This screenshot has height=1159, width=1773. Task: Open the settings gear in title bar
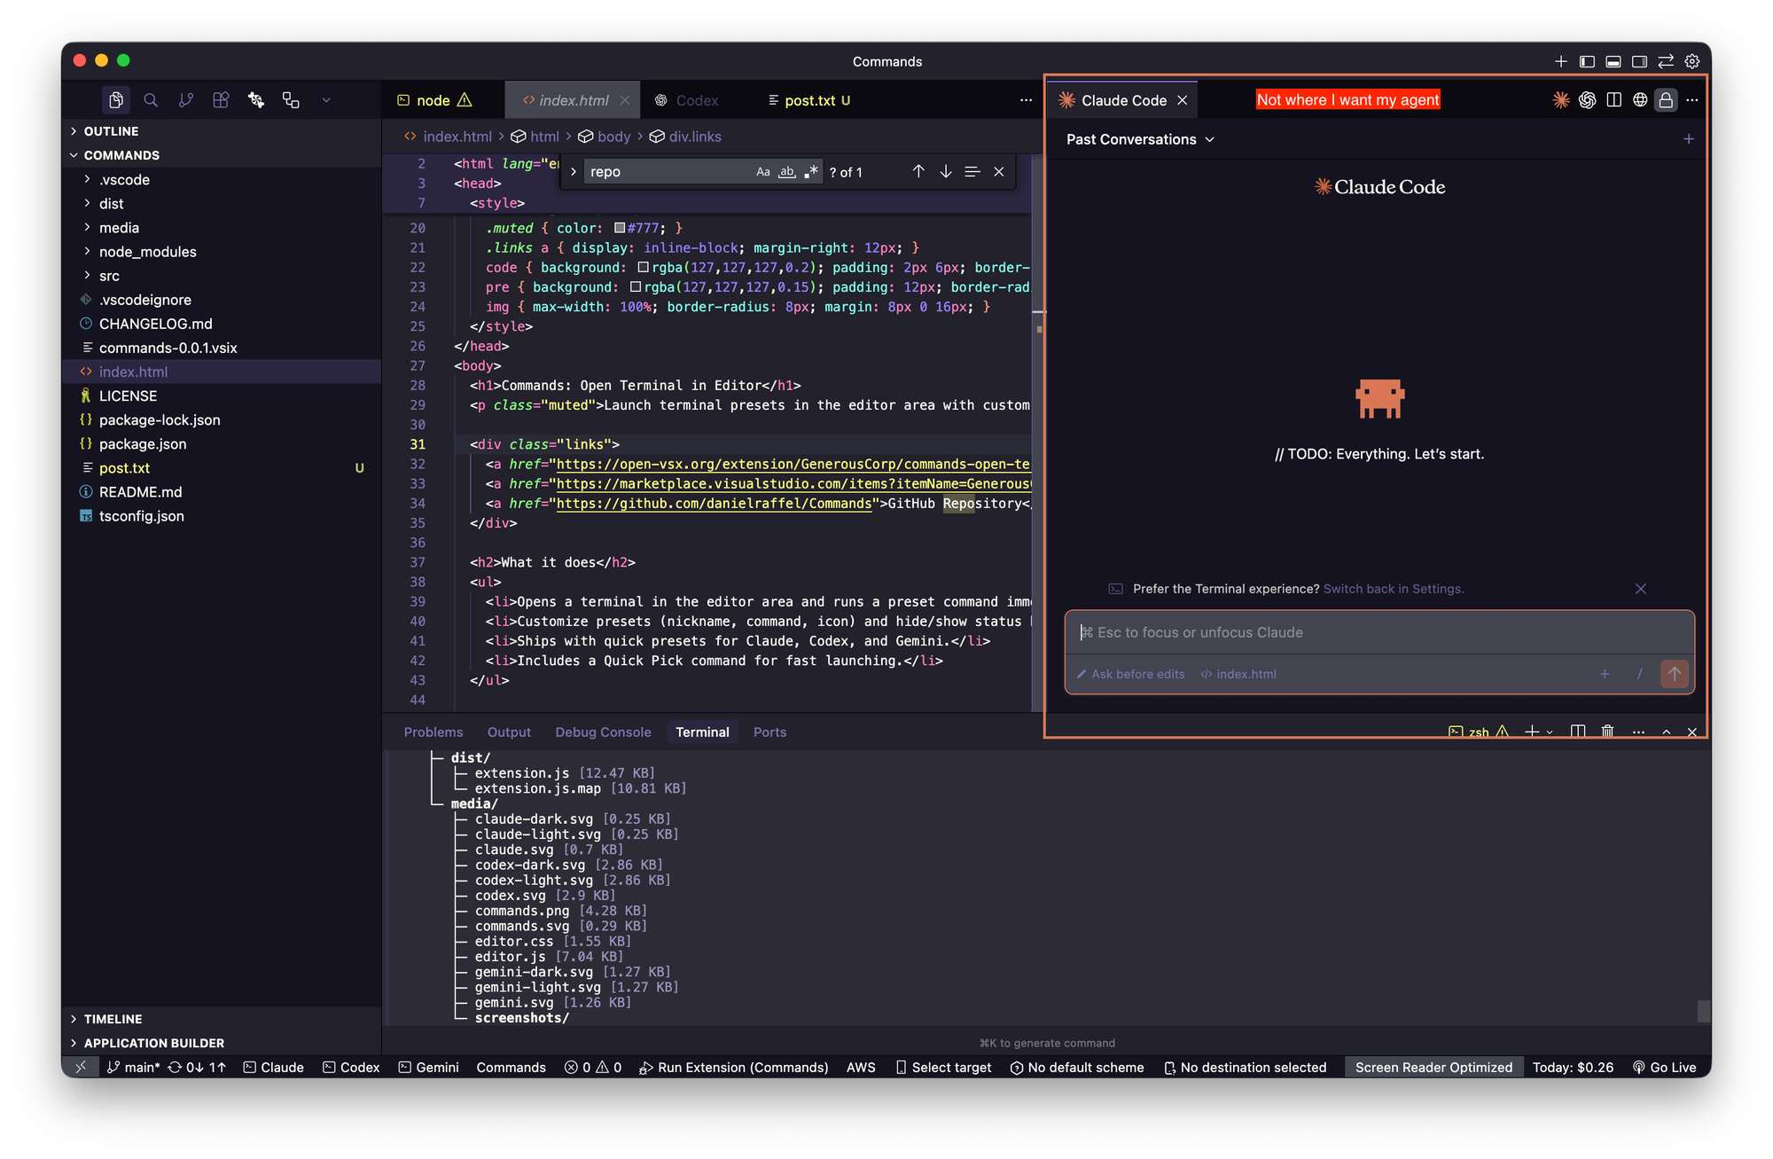(1692, 61)
